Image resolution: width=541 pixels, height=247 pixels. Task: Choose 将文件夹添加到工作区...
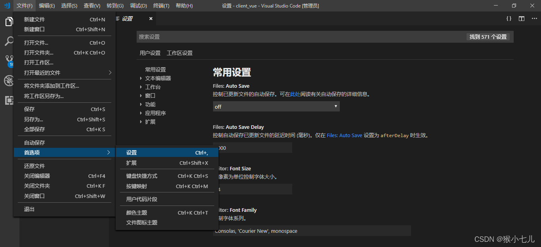65,86
